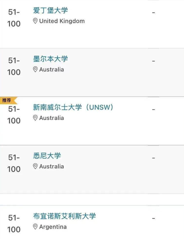Open the 墨尔本大学 university link

[x=50, y=59]
